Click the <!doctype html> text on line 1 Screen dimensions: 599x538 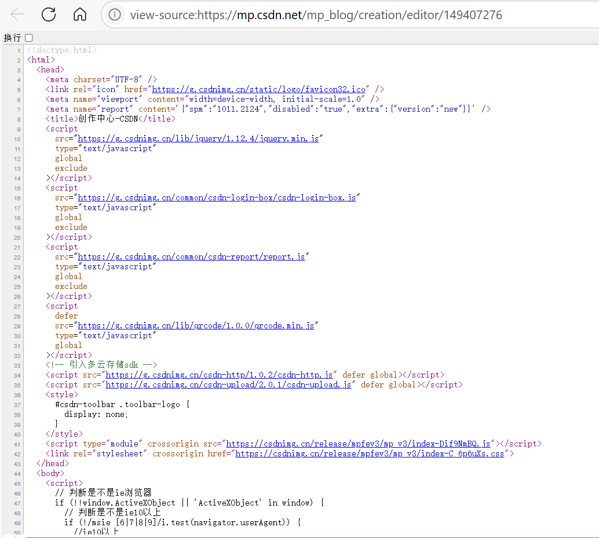coord(62,50)
